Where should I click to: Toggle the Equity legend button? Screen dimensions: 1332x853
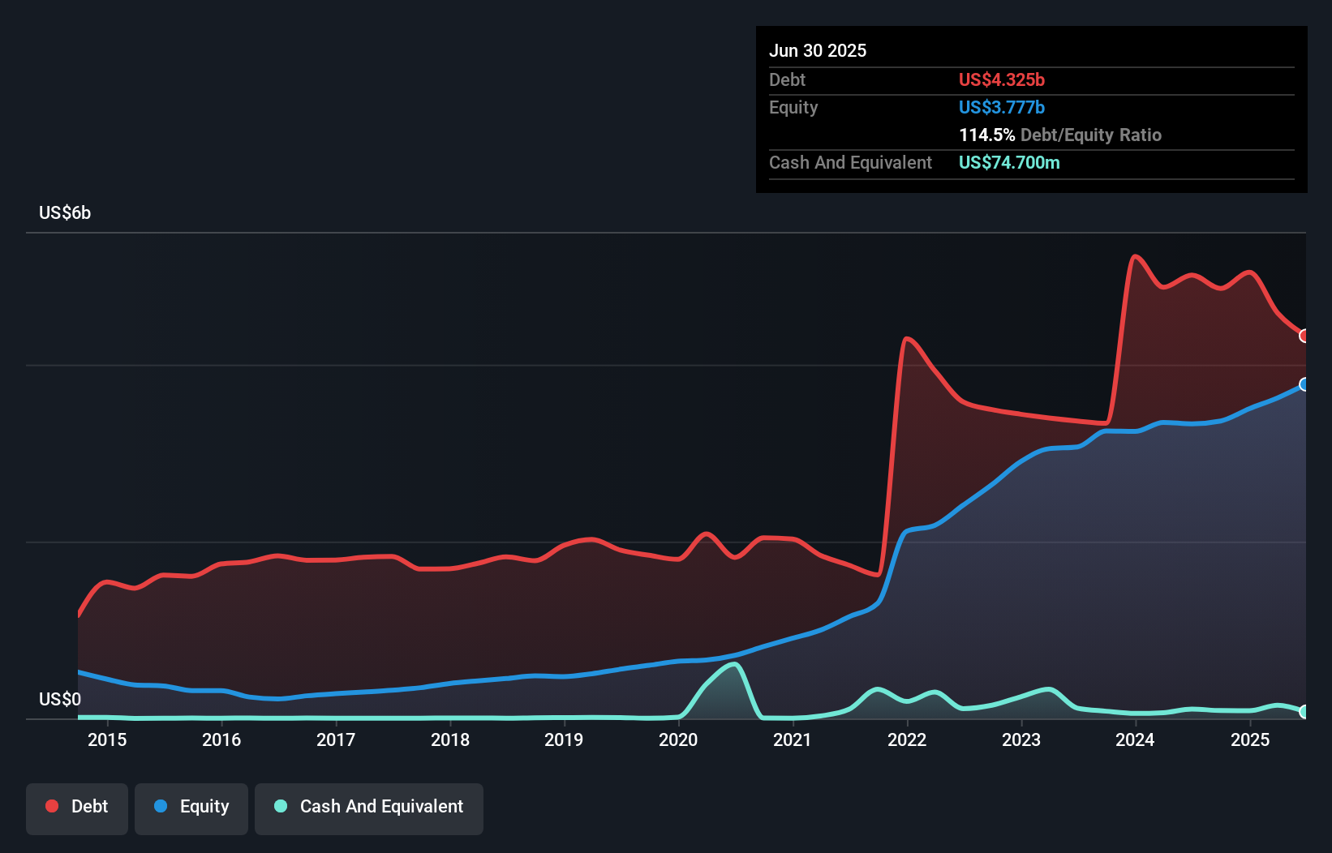[x=191, y=808]
